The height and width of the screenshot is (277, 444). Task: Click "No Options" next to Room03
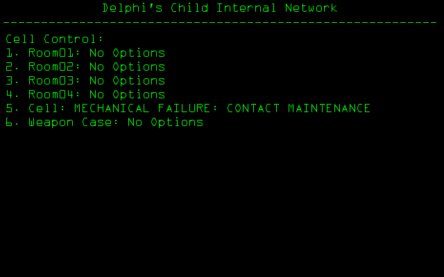(x=127, y=80)
